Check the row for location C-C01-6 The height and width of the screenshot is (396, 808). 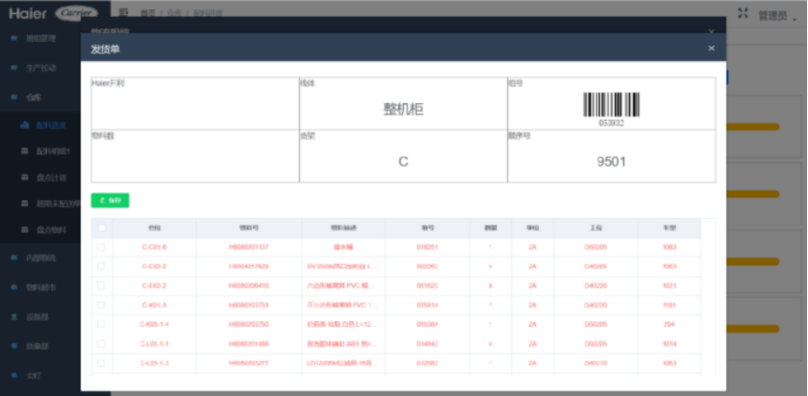pos(101,247)
